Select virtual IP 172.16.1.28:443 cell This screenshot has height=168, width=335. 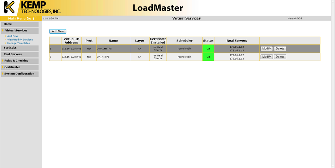tap(71, 57)
